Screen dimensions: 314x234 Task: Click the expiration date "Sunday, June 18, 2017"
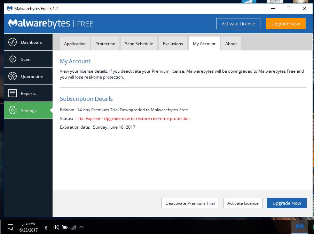(x=114, y=127)
